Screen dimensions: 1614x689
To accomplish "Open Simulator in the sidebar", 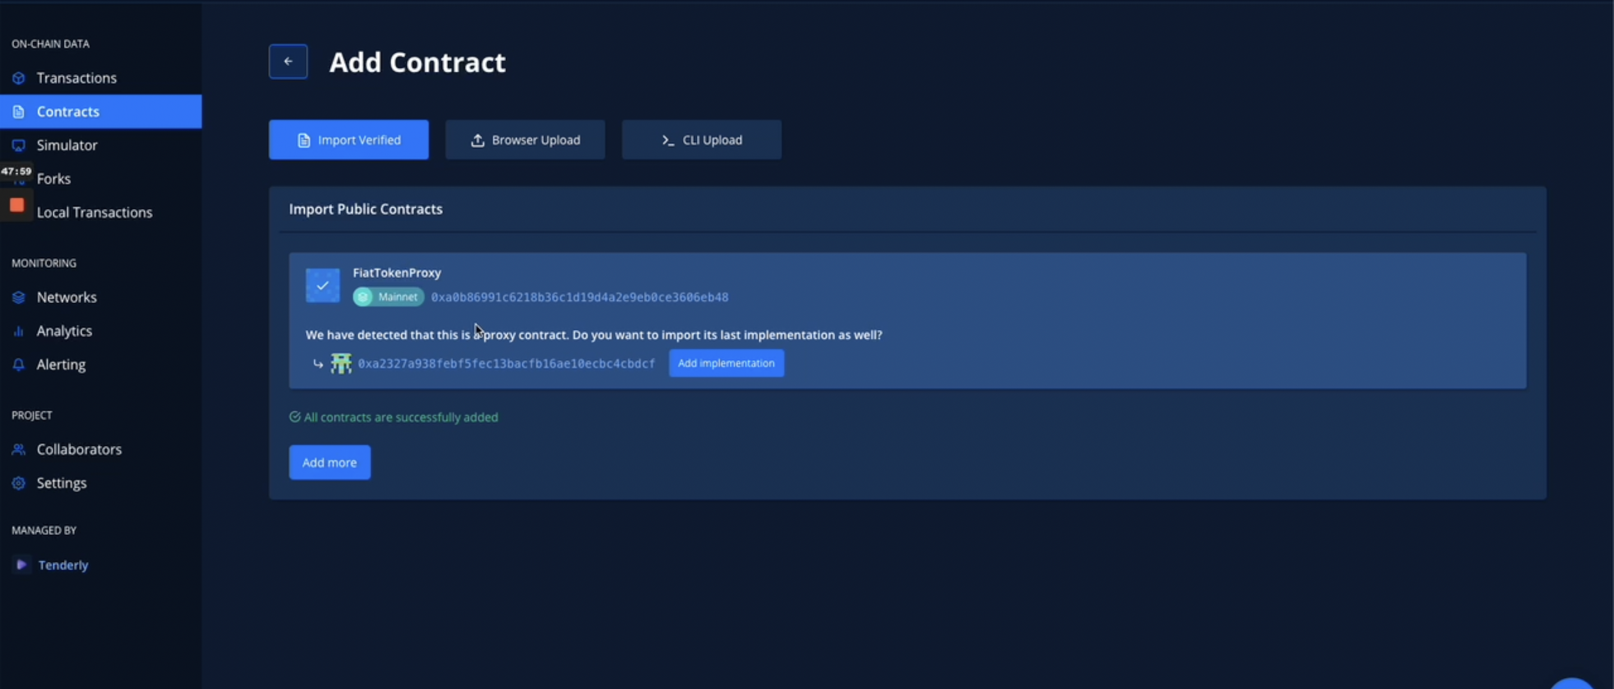I will 101,145.
